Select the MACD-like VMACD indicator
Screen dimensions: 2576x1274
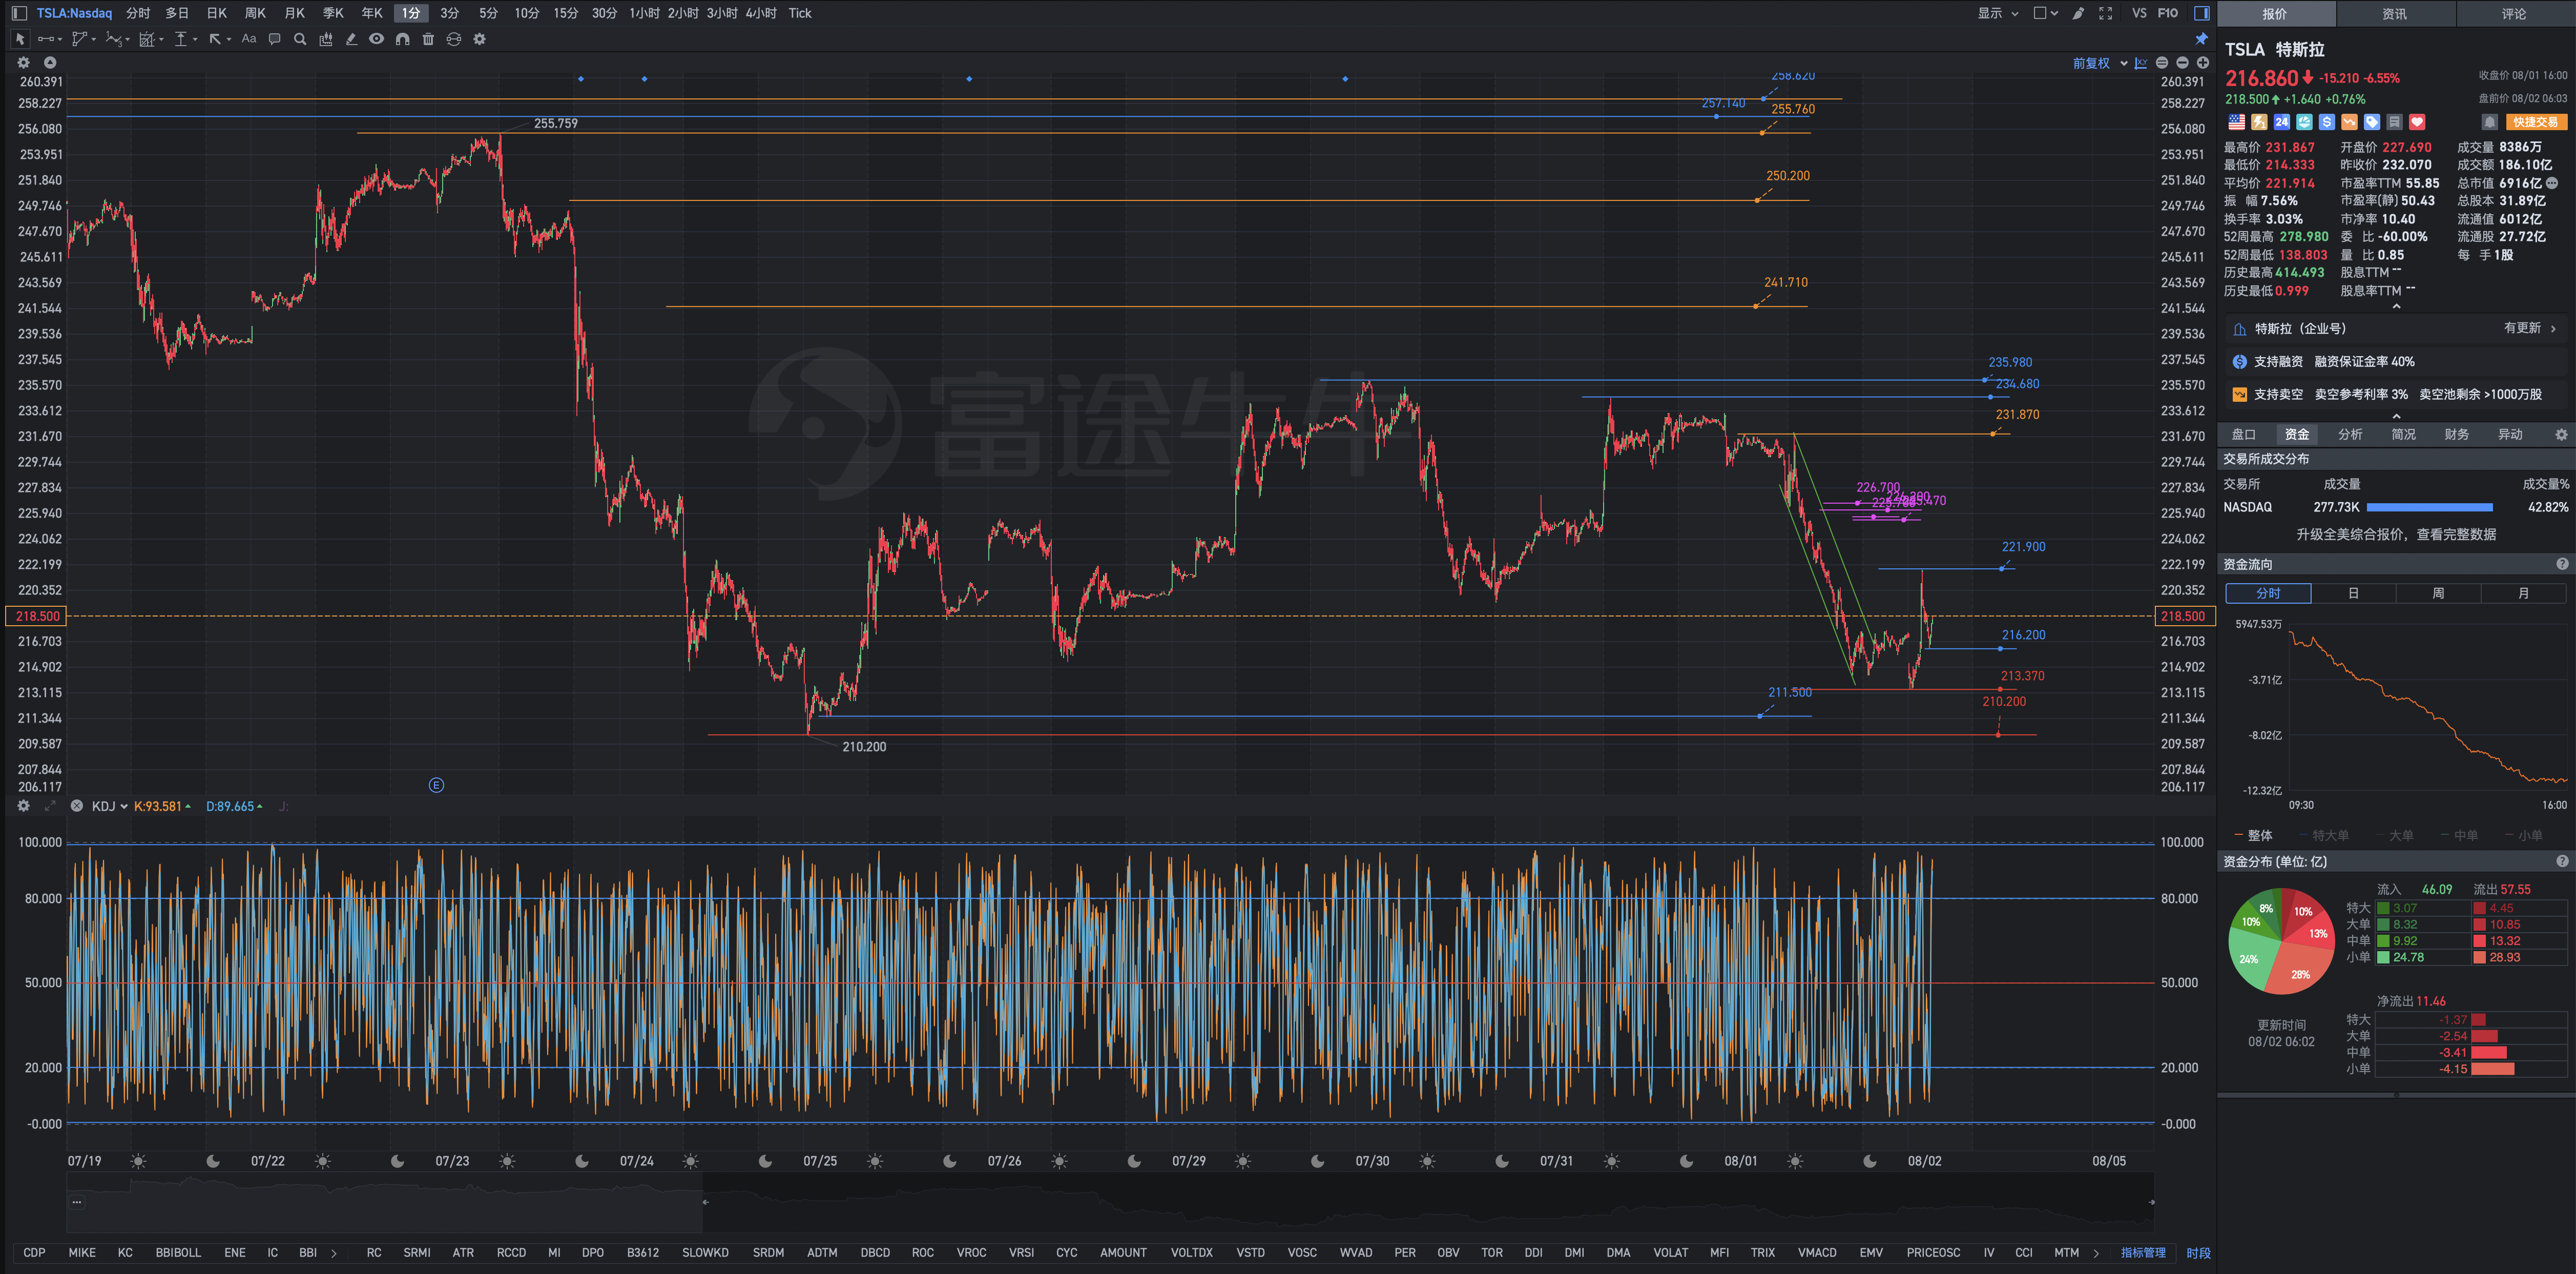pos(1817,1252)
